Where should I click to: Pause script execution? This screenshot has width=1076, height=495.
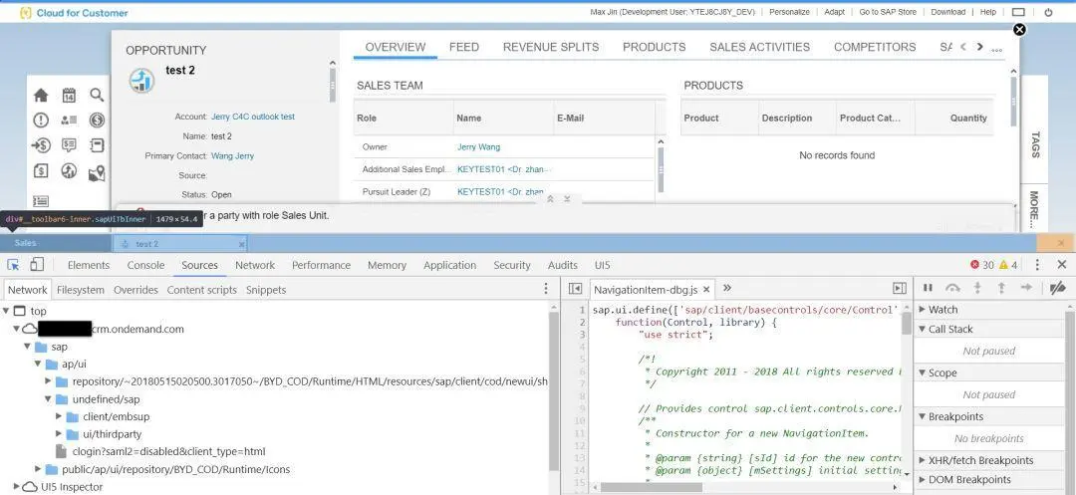tap(928, 289)
